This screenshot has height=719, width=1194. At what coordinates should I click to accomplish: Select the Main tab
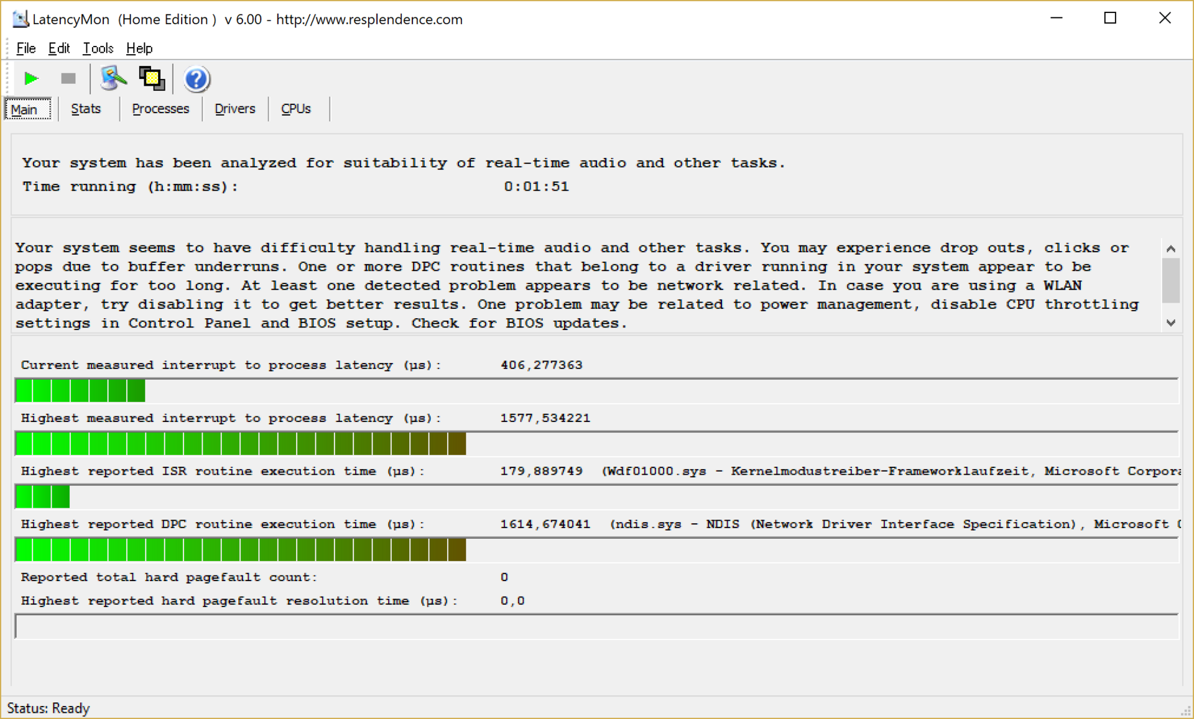coord(25,109)
